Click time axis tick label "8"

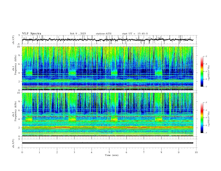pos(161,152)
